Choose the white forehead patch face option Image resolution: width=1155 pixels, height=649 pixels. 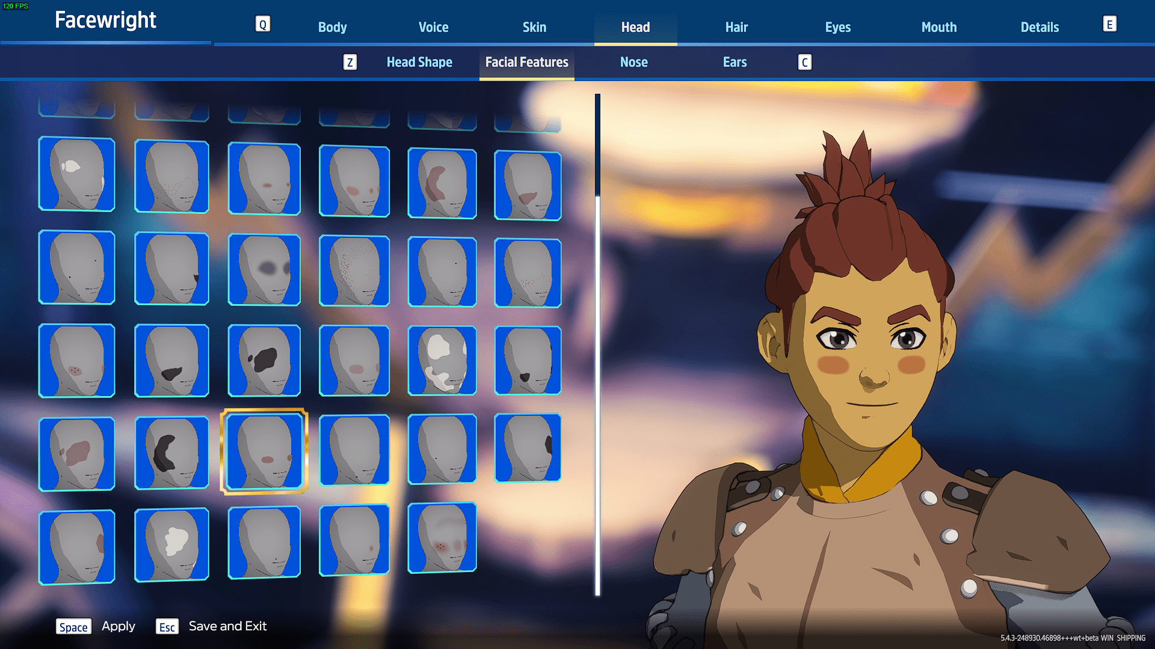76,174
